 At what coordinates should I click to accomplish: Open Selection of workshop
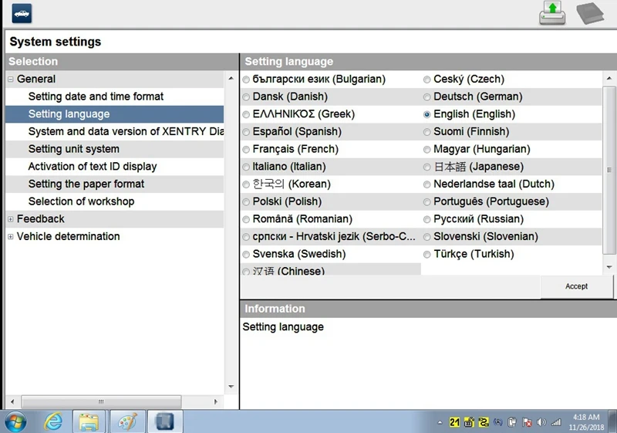click(x=114, y=201)
